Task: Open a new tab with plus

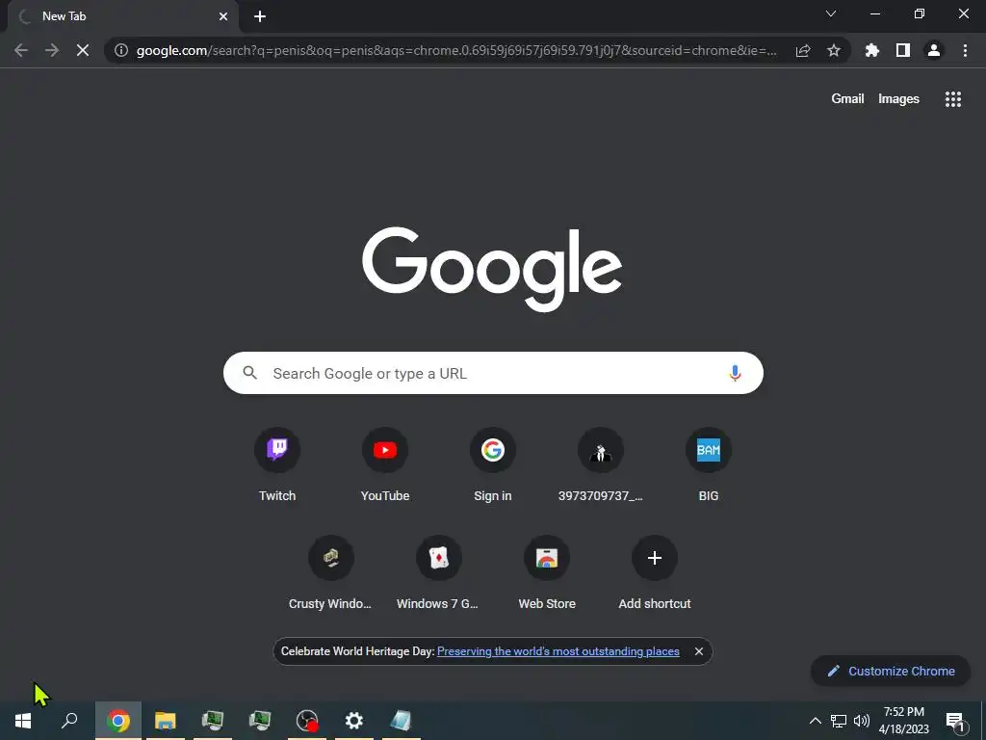Action: [x=260, y=16]
